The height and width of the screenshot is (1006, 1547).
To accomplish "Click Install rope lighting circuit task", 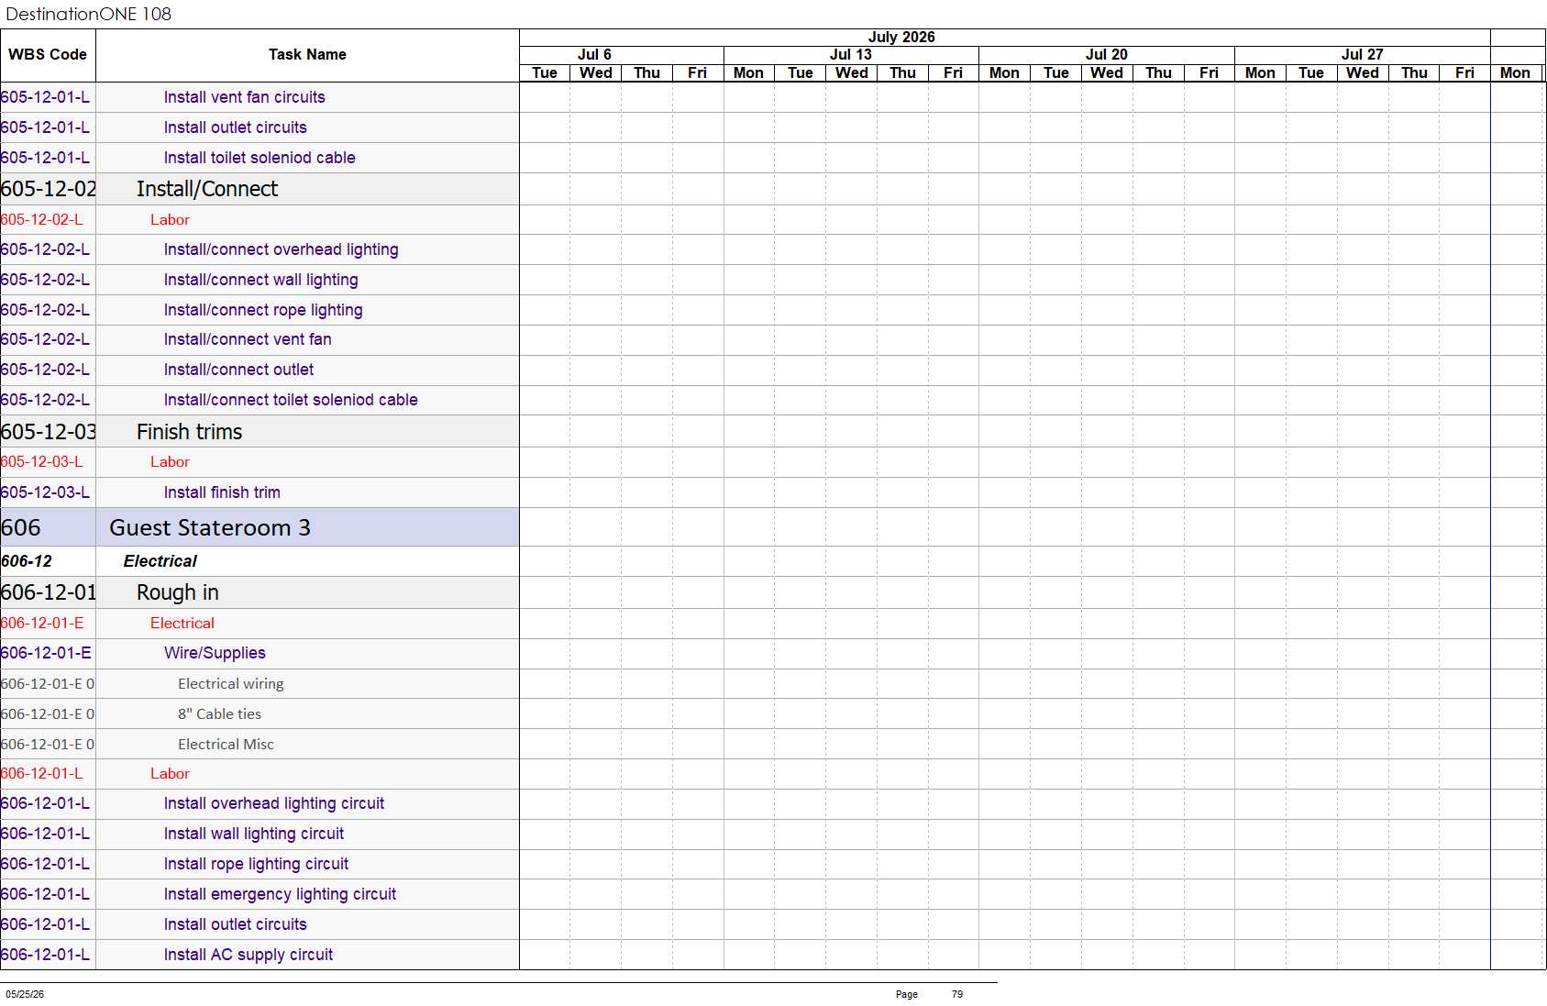I will (256, 864).
